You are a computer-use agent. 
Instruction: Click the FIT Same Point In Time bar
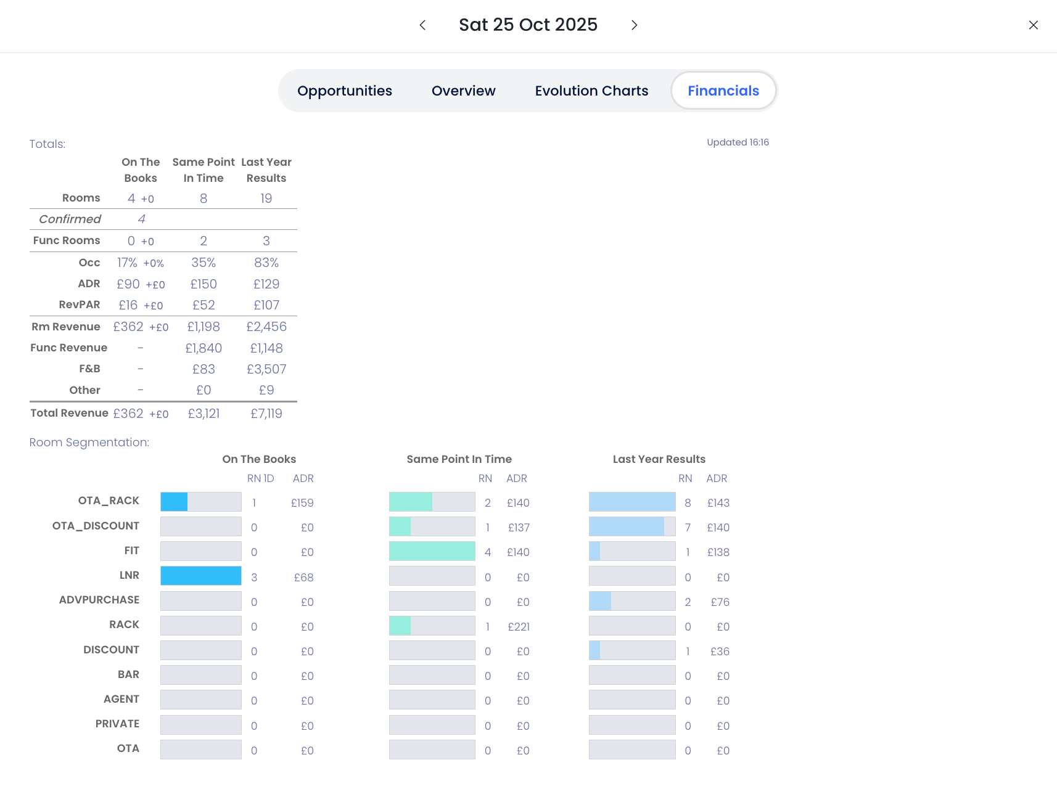click(432, 551)
